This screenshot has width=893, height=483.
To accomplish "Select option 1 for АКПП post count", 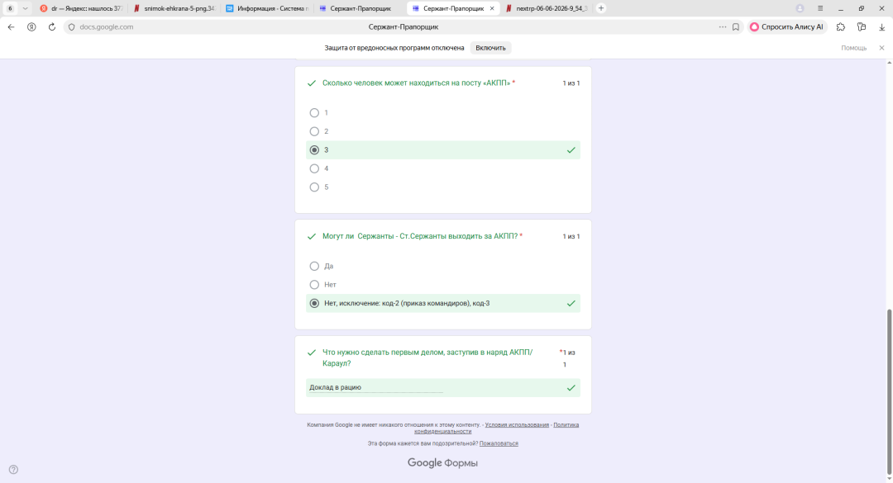I will click(x=314, y=112).
